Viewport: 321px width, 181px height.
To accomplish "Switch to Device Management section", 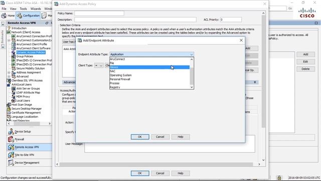I will (x=29, y=163).
